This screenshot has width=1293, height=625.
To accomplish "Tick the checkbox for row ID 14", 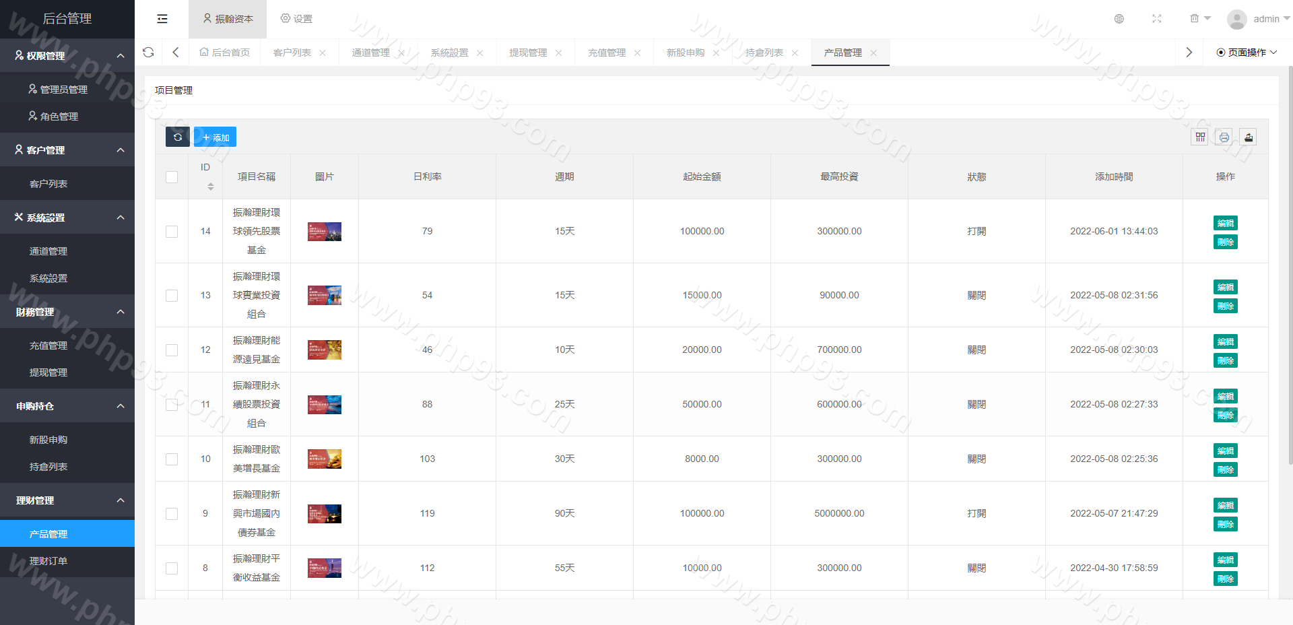I will pos(172,232).
